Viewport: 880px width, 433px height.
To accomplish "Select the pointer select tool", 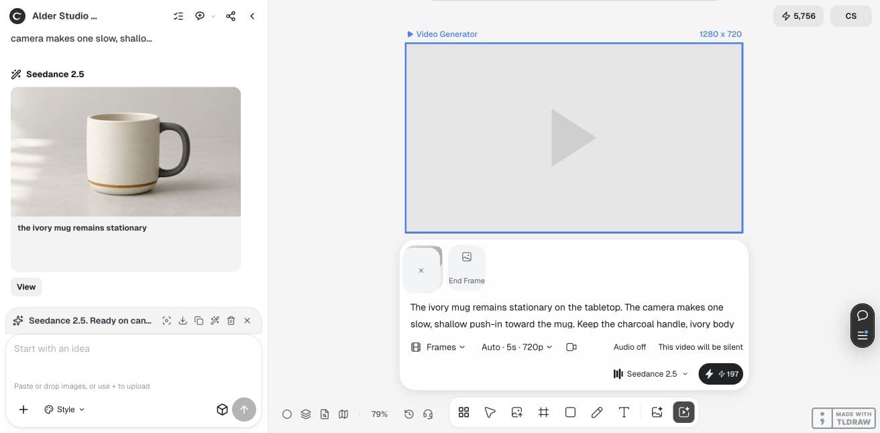I will tap(490, 412).
